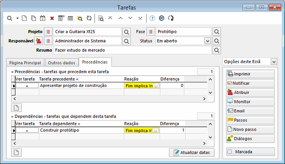The width and height of the screenshot is (285, 164).
Task: Click the dark round toolbar icon
Action: click(x=162, y=18)
